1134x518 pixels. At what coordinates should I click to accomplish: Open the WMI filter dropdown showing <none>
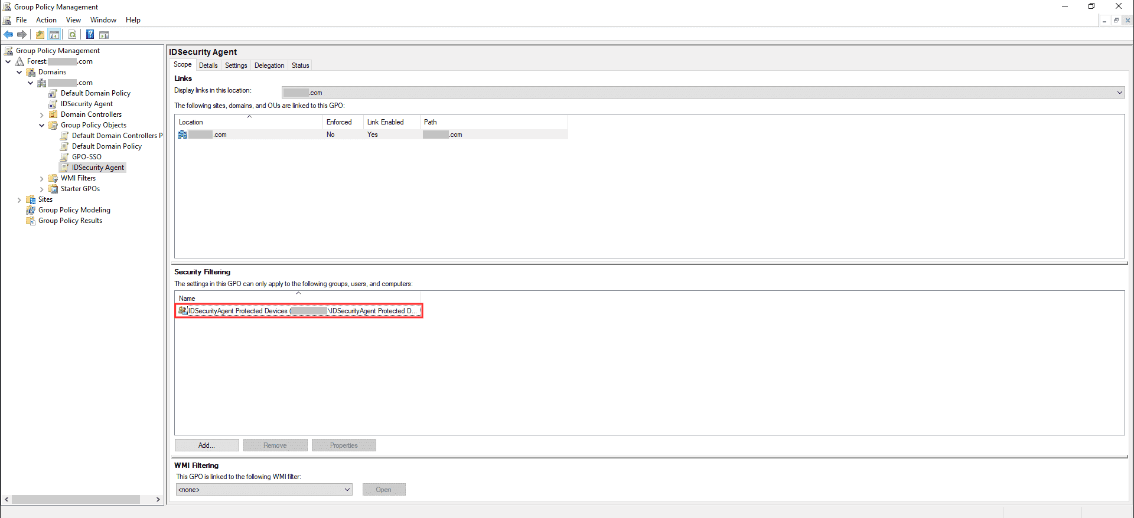tap(264, 490)
